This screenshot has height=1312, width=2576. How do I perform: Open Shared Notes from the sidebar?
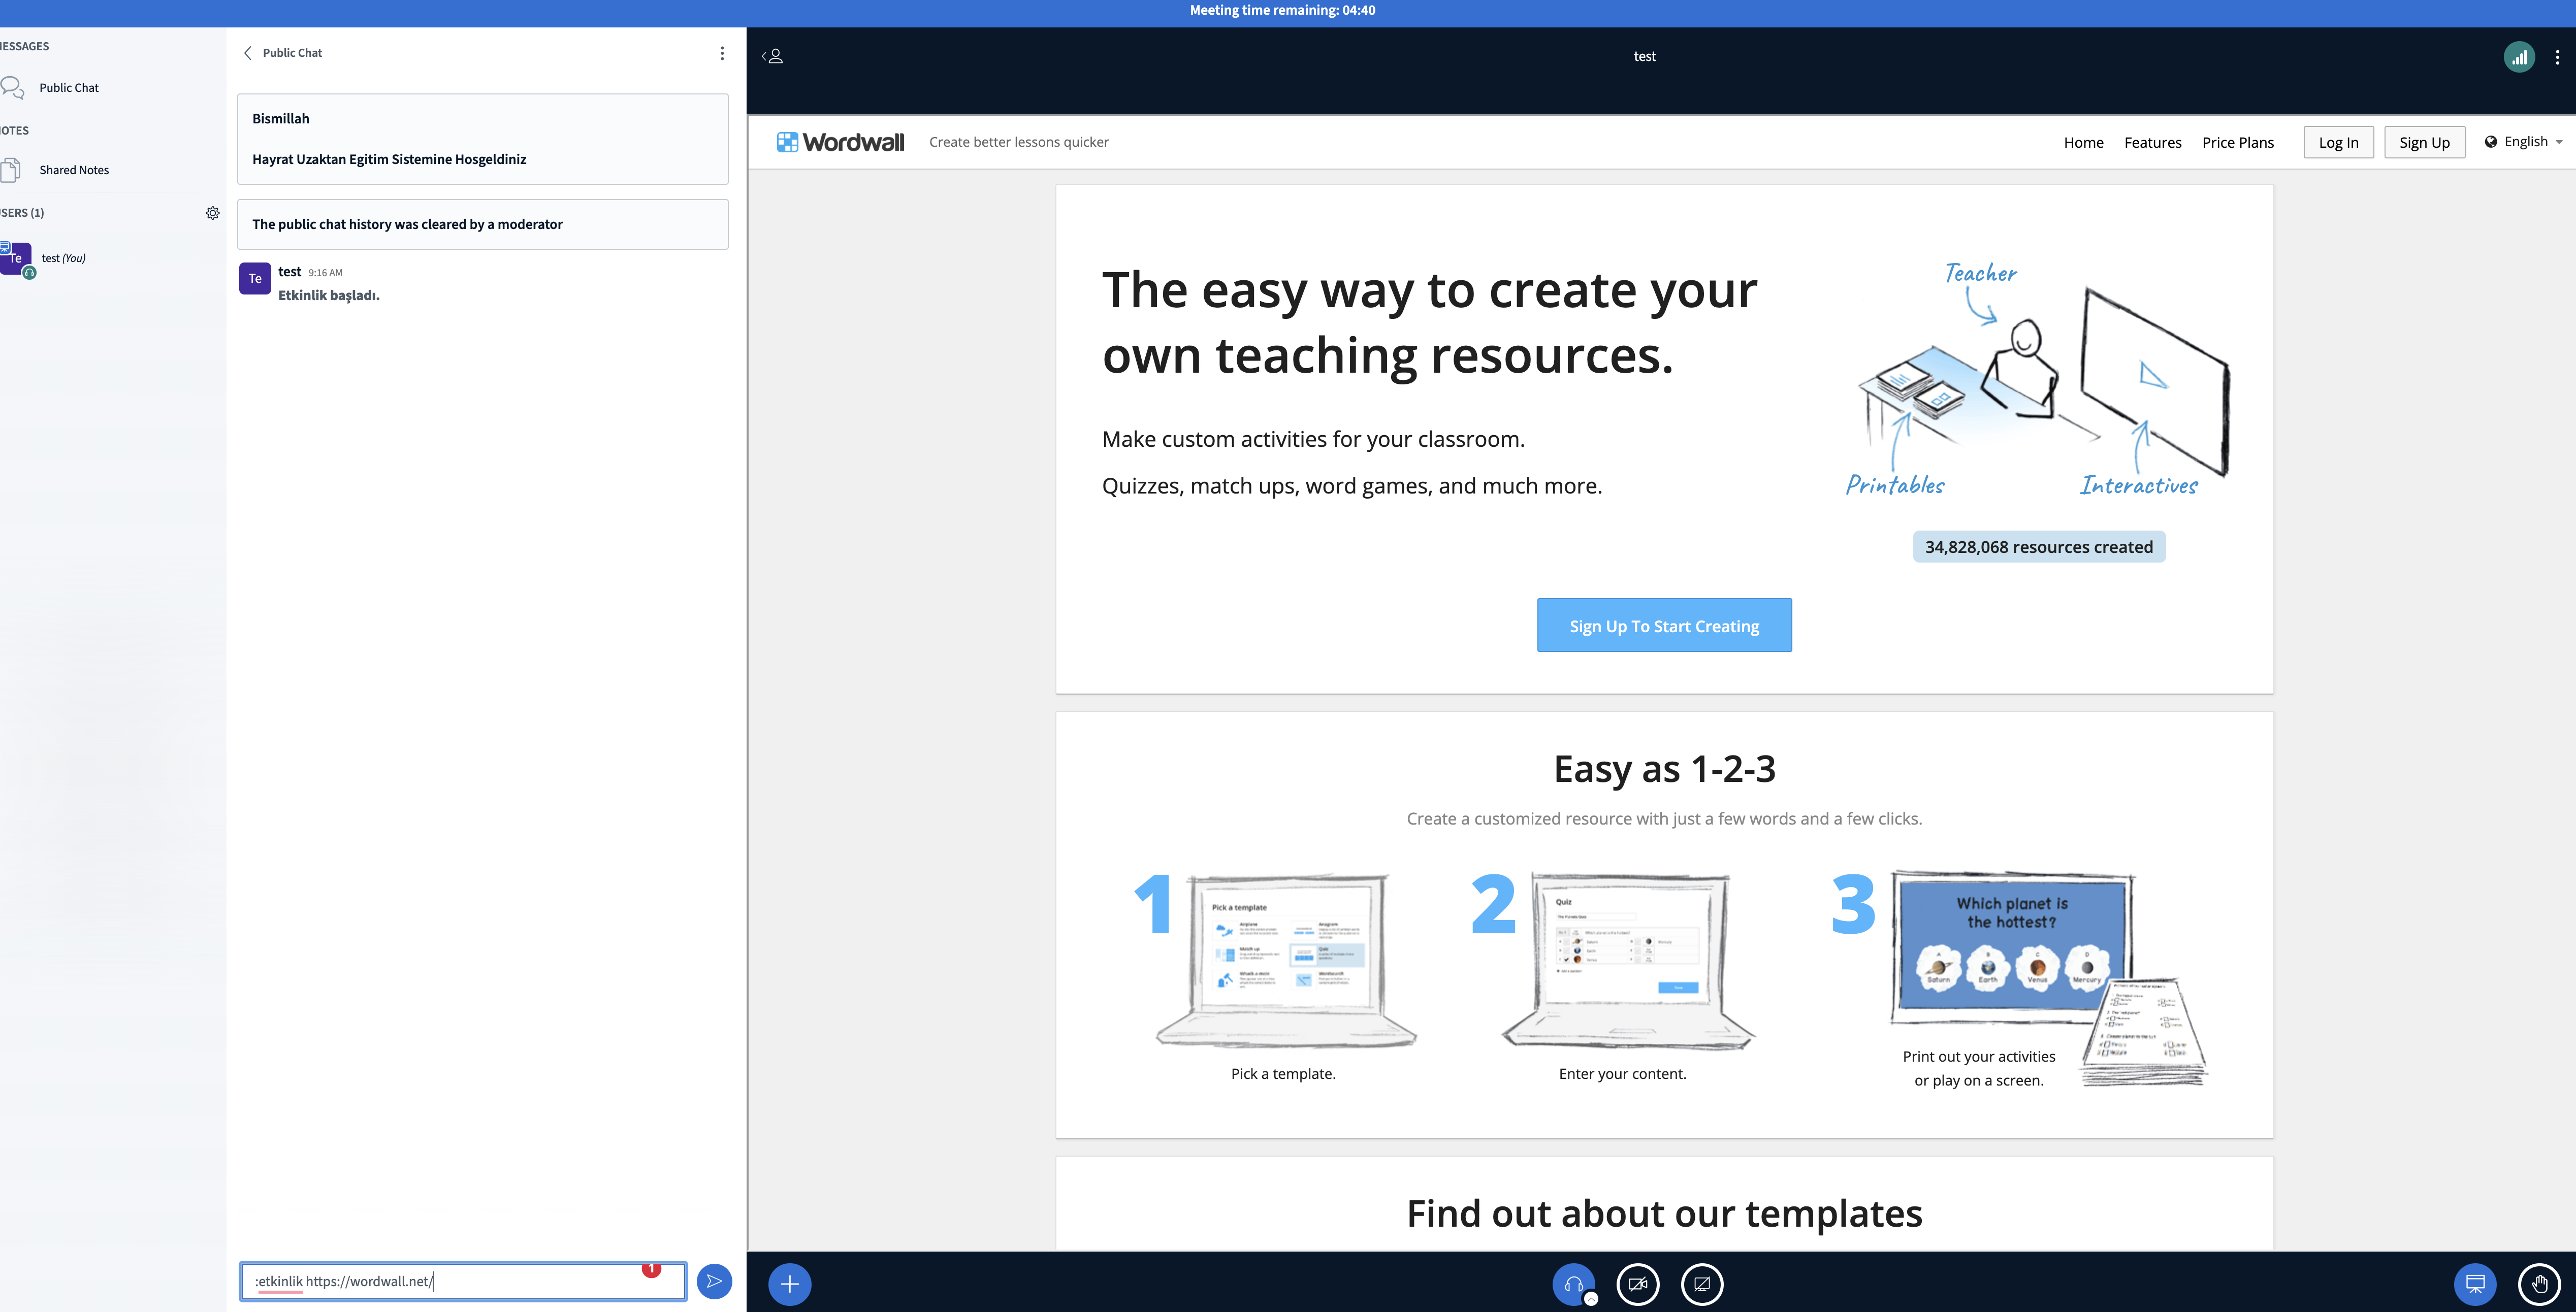[x=74, y=169]
